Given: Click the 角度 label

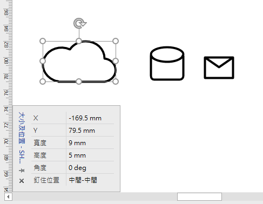Looking at the screenshot, I should (40, 168).
